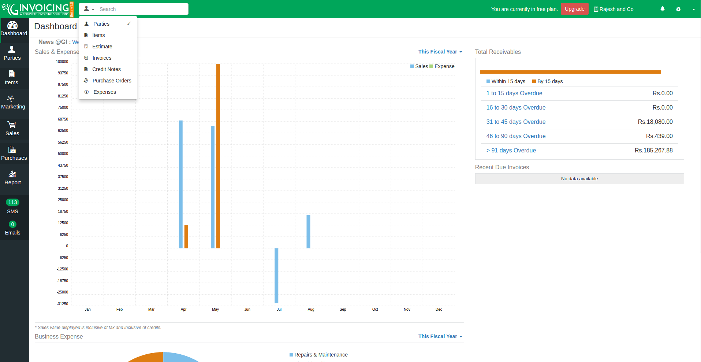701x362 pixels.
Task: Click the Rajesh and Co company name
Action: click(616, 9)
